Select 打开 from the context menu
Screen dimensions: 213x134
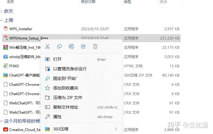(x=81, y=59)
